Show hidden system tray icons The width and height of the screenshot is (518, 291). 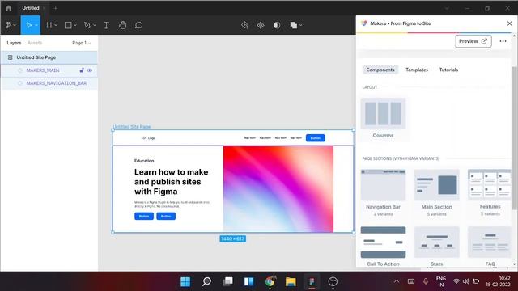(x=397, y=281)
